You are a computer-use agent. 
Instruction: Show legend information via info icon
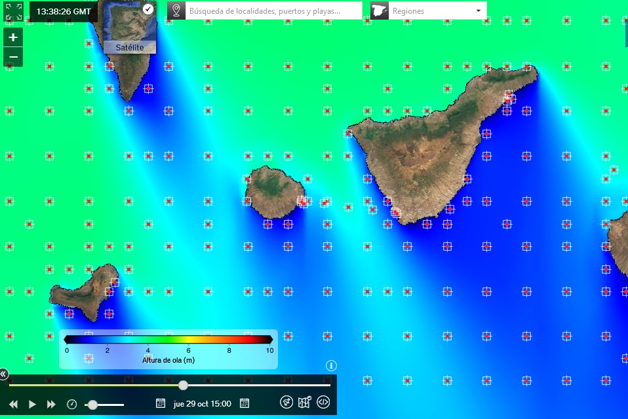[331, 365]
